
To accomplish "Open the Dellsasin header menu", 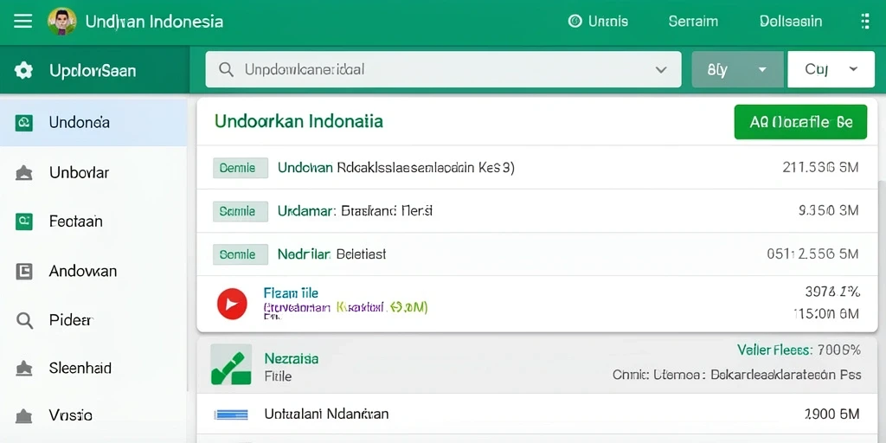I will [x=791, y=22].
